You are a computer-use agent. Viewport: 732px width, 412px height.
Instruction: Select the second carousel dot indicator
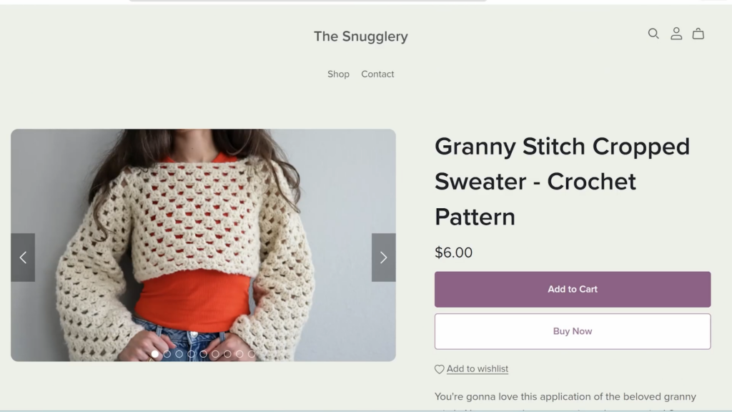167,354
